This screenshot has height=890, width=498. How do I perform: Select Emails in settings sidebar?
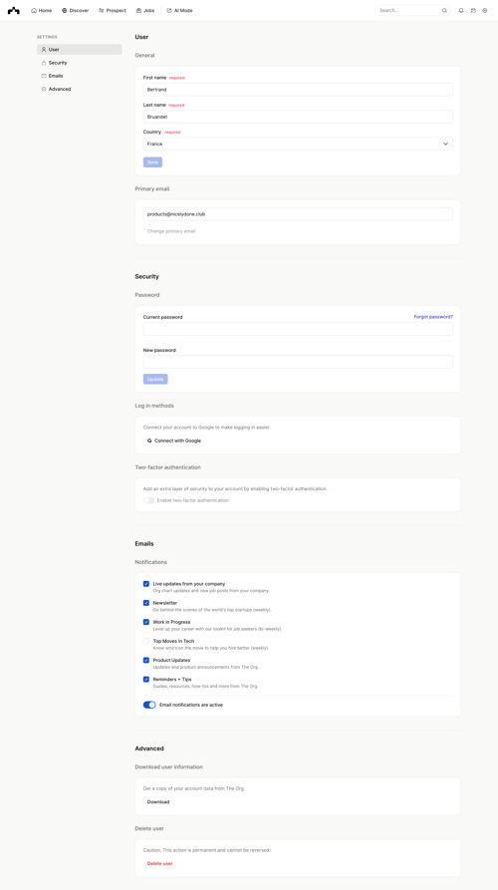[80, 76]
